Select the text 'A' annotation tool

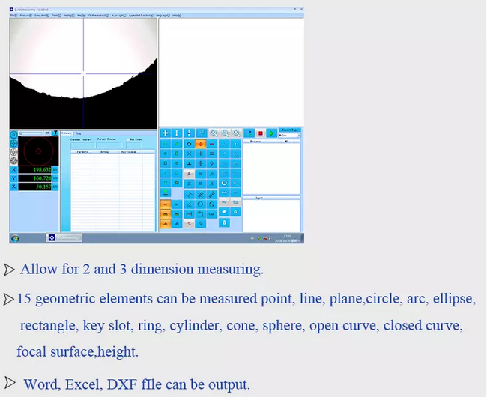[x=235, y=212]
